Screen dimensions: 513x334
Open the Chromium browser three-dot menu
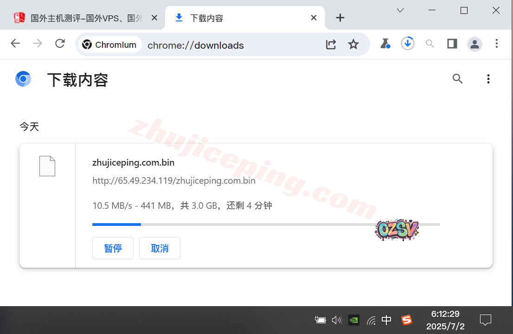click(497, 44)
